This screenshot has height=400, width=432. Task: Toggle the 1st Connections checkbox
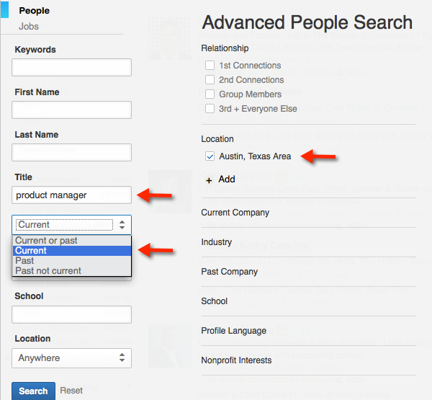click(210, 66)
